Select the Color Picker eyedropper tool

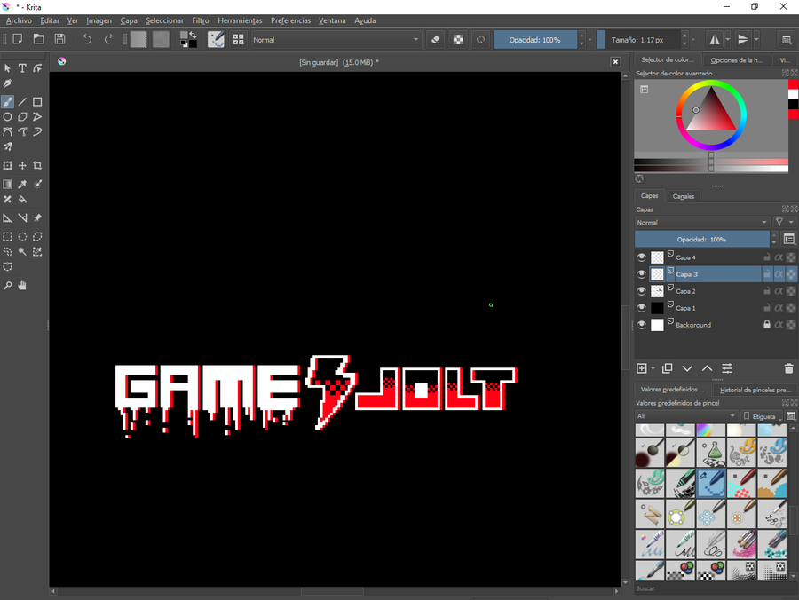(x=22, y=184)
